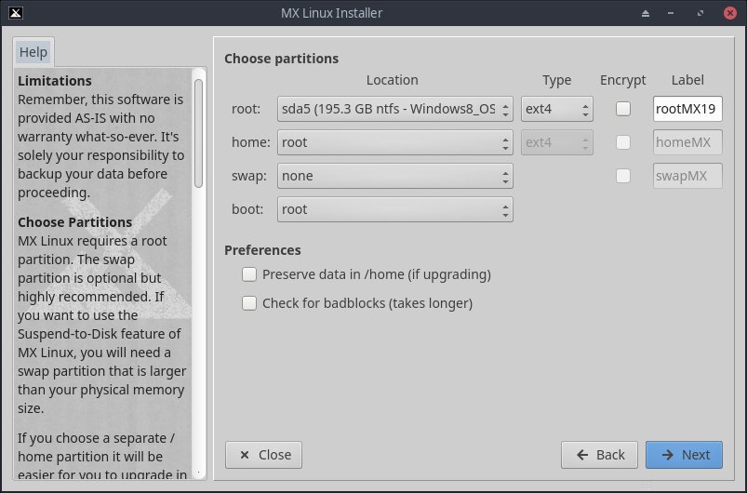Open the home partition location dropdown

click(395, 142)
